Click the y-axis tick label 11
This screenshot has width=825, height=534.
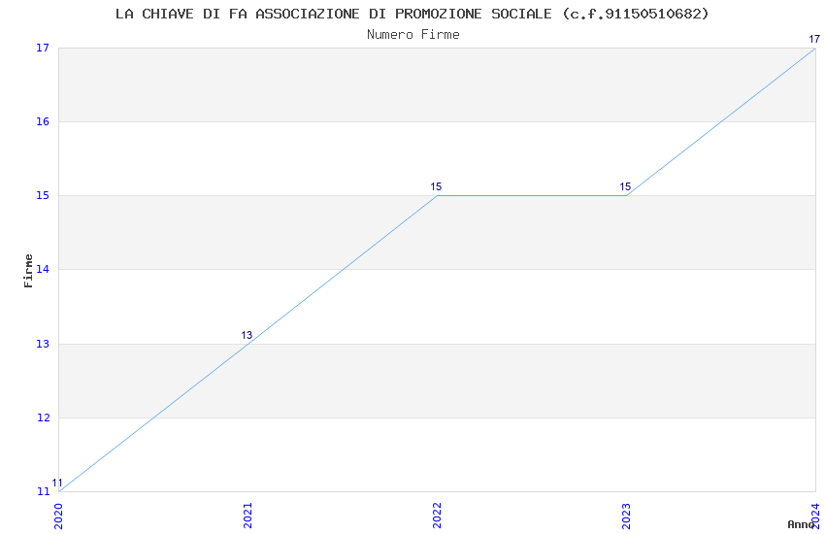click(x=43, y=491)
